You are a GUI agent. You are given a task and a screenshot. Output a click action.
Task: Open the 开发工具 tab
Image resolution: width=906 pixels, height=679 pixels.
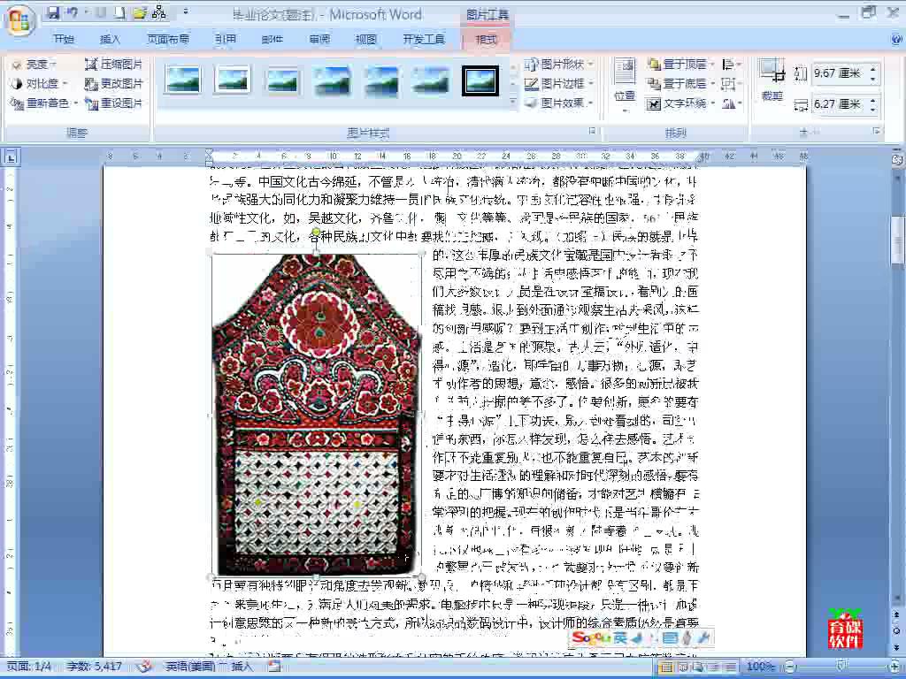pos(424,39)
